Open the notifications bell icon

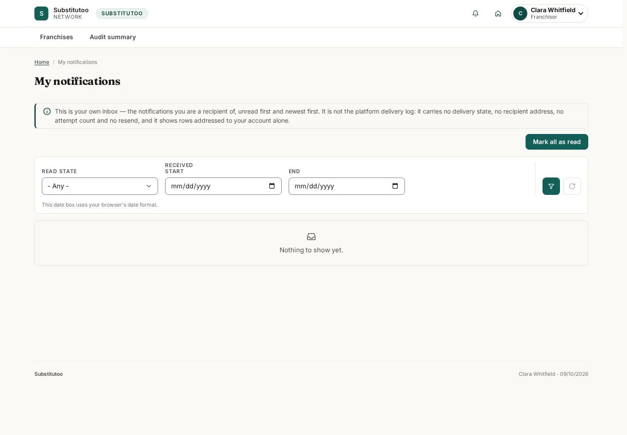pyautogui.click(x=475, y=13)
